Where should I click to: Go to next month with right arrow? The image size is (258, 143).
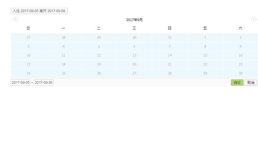(253, 19)
